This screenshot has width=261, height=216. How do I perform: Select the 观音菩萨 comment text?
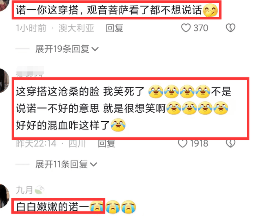(x=117, y=10)
